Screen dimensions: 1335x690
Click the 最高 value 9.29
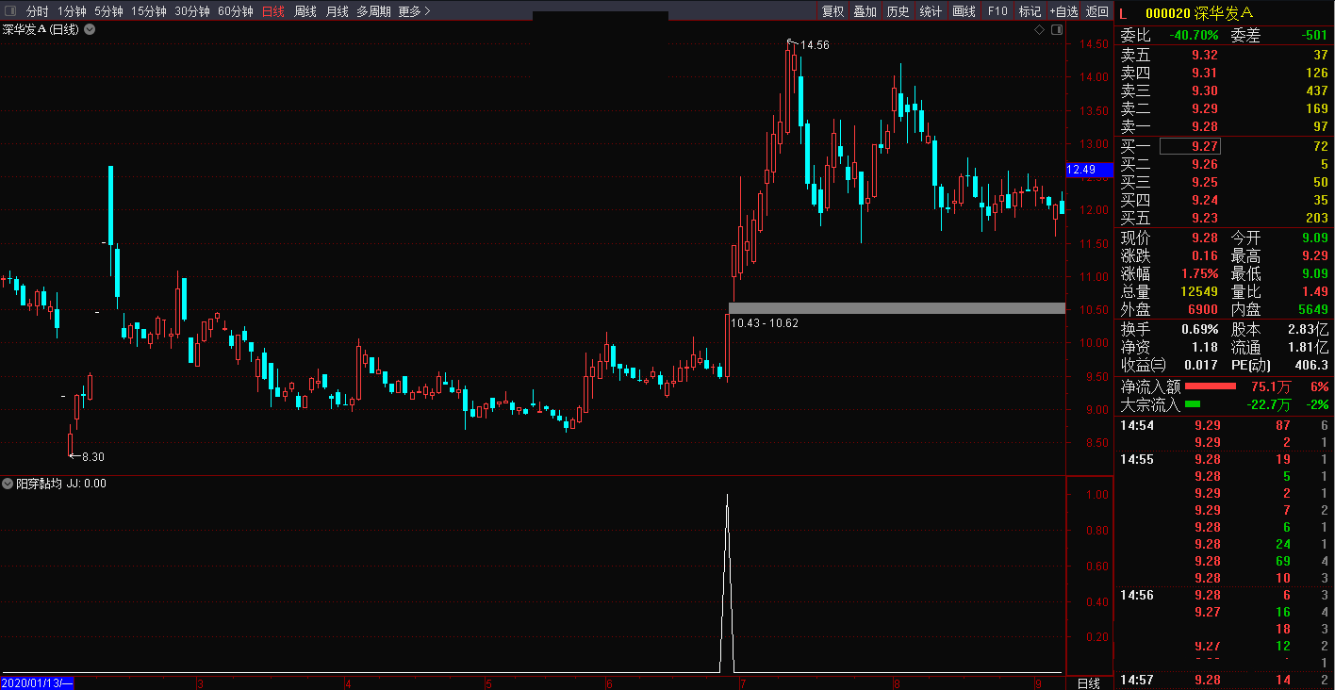(x=1314, y=255)
